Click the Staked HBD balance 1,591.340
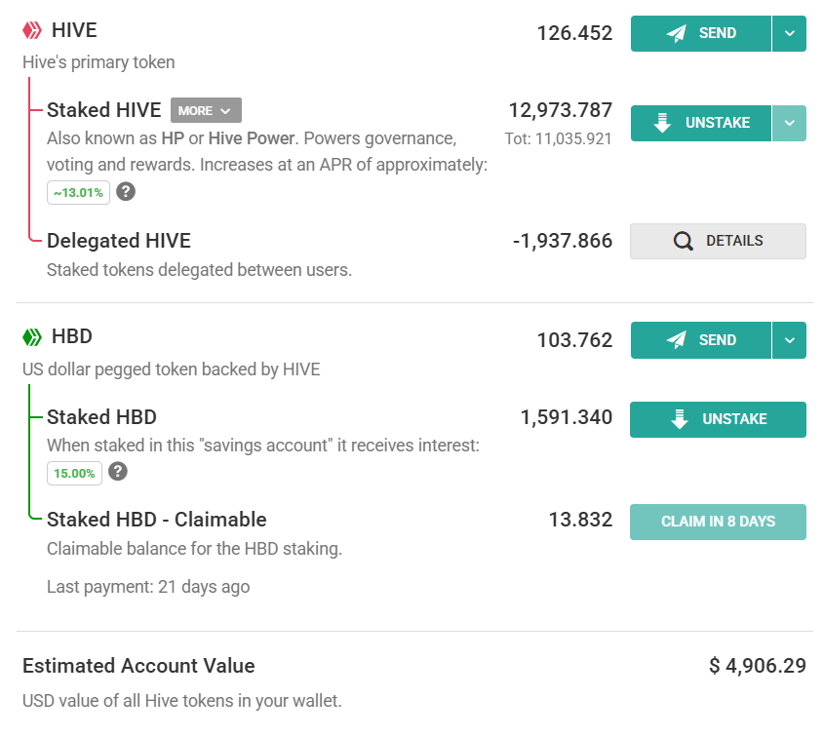 566,418
